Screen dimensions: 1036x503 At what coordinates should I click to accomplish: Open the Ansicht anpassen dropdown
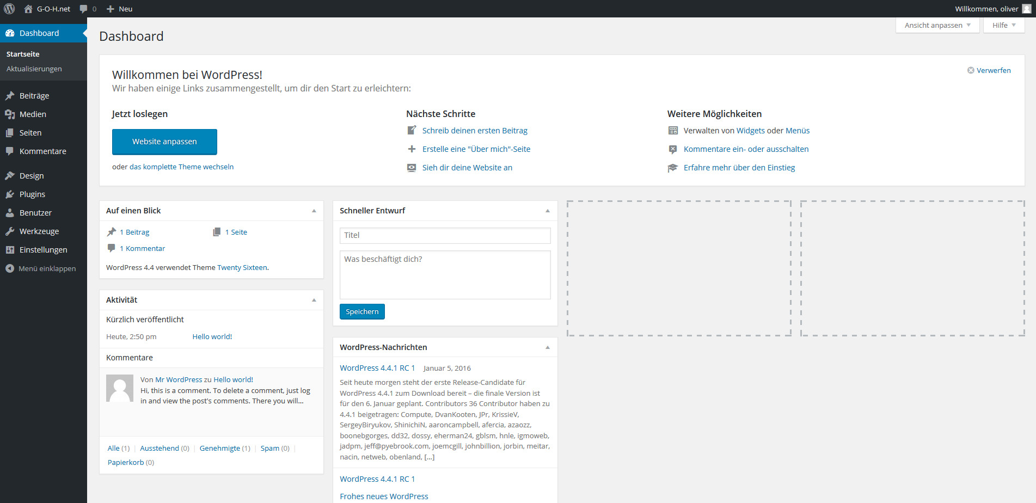(x=937, y=25)
